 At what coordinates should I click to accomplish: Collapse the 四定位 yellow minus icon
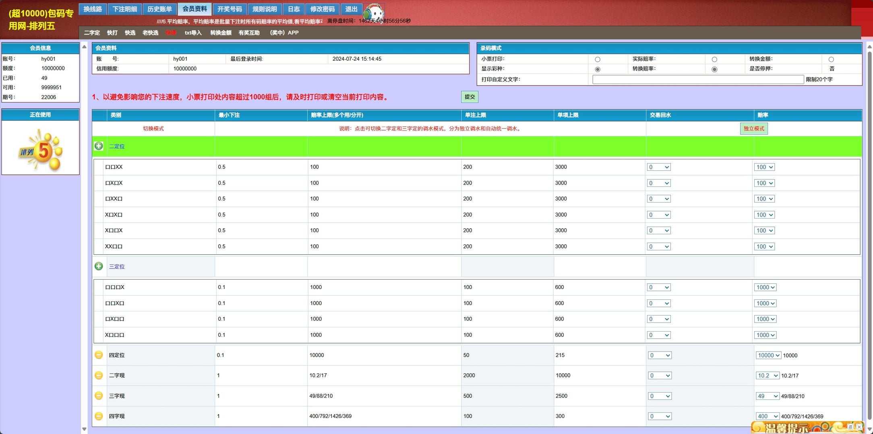(x=99, y=355)
